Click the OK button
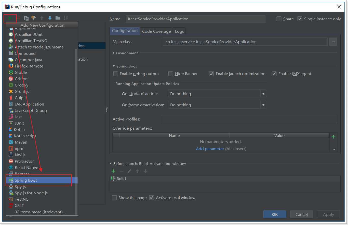348x225 pixels. 275,214
